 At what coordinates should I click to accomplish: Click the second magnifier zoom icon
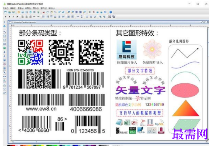(x=72, y=12)
